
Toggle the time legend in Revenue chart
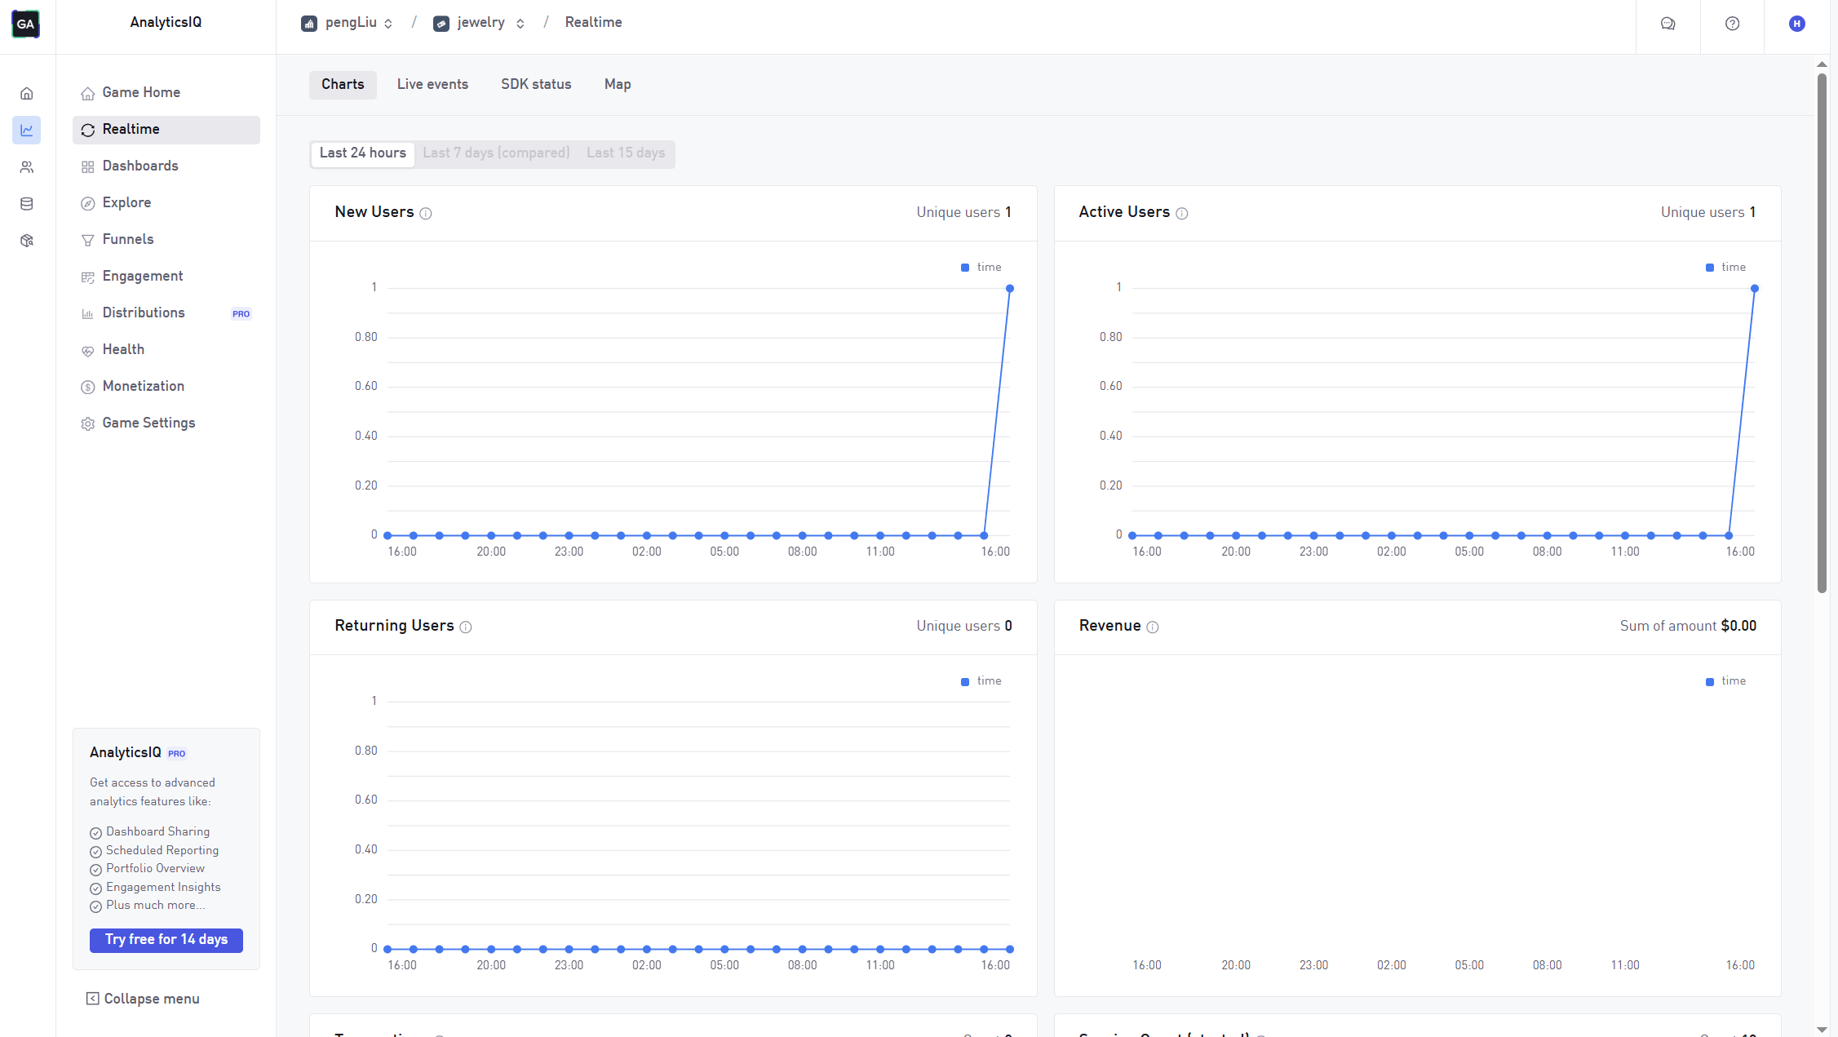point(1725,681)
